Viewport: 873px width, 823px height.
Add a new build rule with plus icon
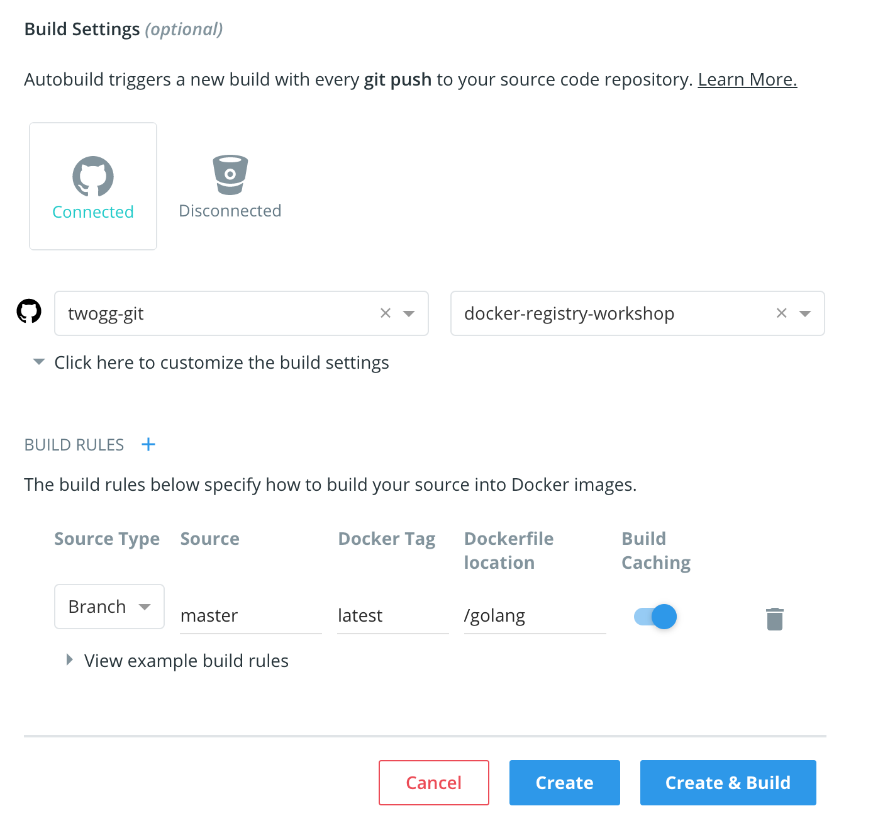coord(148,445)
